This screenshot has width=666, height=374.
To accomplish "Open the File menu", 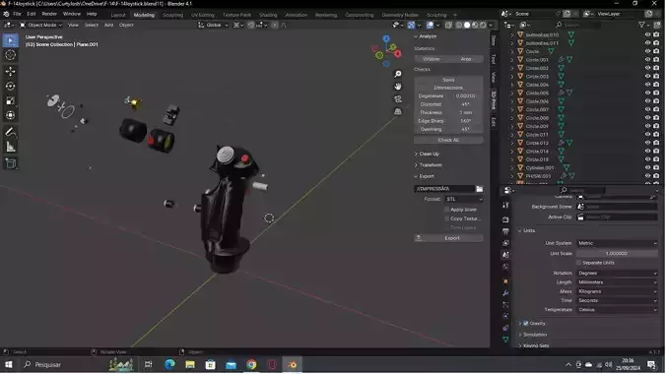I will [17, 14].
